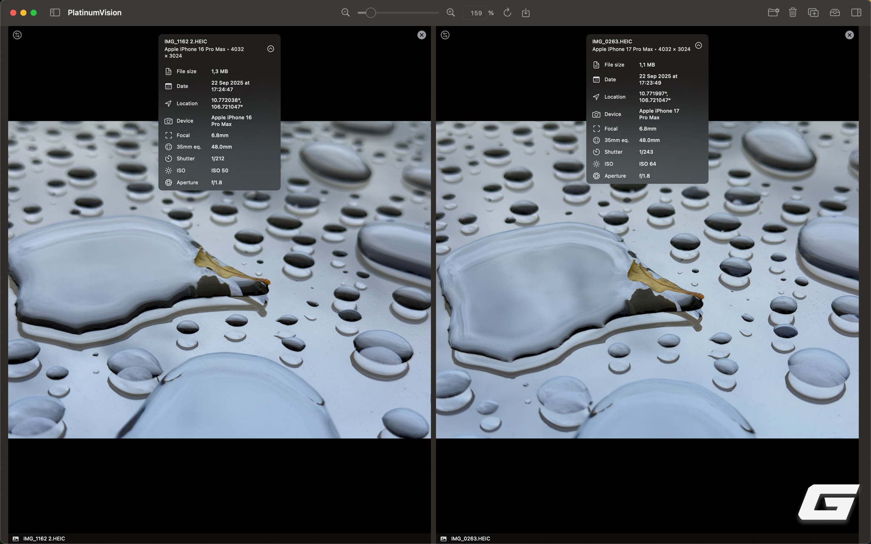This screenshot has width=871, height=544.
Task: Click the IMG_0263.HEIC bottom filename label
Action: tap(470, 538)
